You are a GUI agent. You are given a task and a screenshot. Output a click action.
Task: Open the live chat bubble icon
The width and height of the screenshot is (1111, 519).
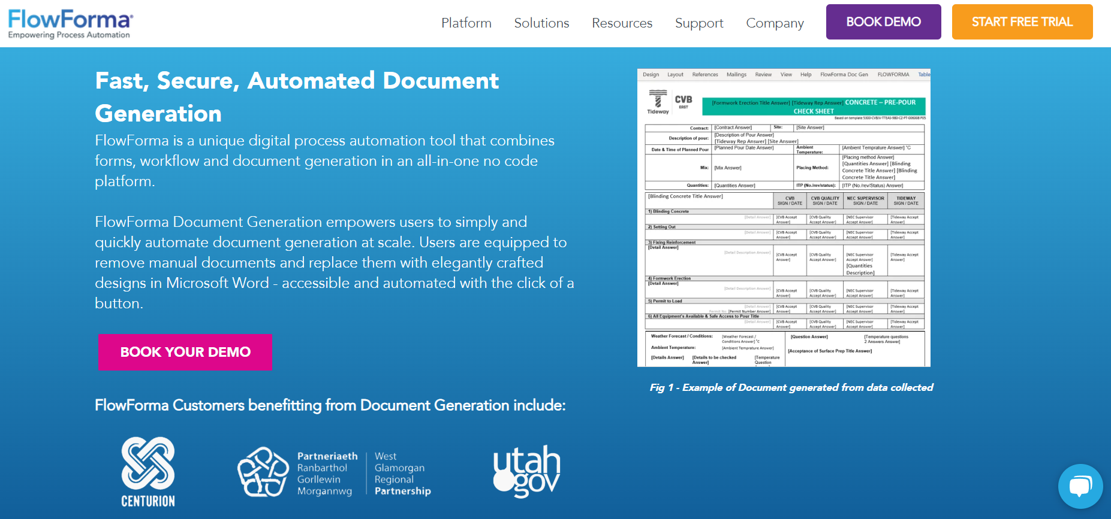(x=1080, y=486)
